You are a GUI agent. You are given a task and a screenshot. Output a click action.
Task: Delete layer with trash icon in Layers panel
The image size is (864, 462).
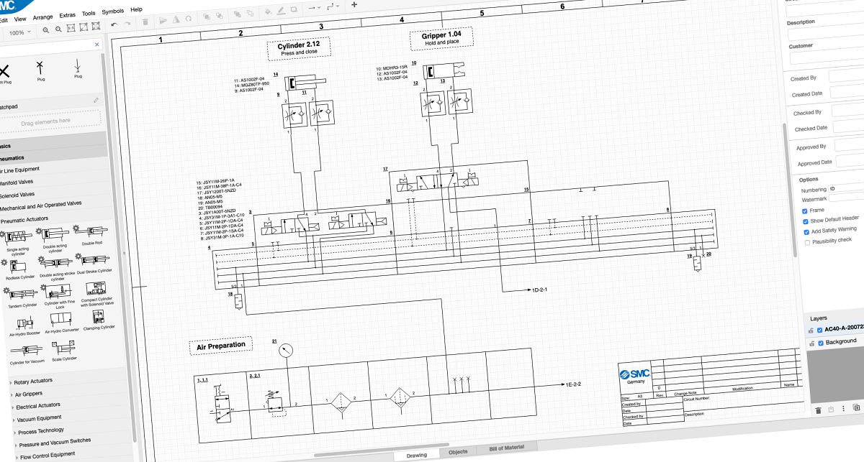818,410
